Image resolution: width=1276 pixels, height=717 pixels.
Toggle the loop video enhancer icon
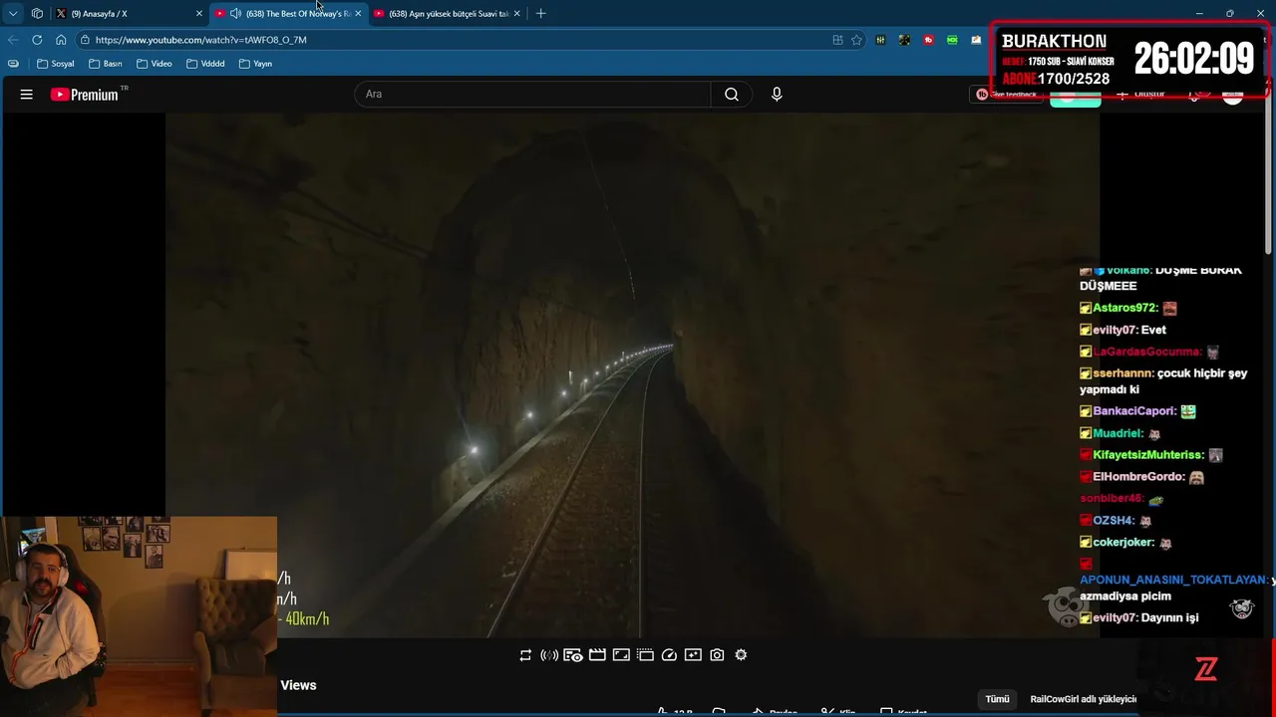(525, 655)
